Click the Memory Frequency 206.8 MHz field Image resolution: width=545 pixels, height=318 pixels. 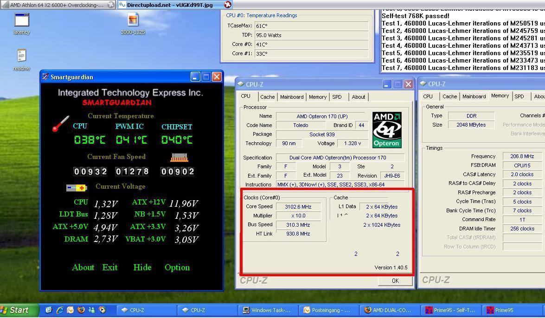[522, 156]
